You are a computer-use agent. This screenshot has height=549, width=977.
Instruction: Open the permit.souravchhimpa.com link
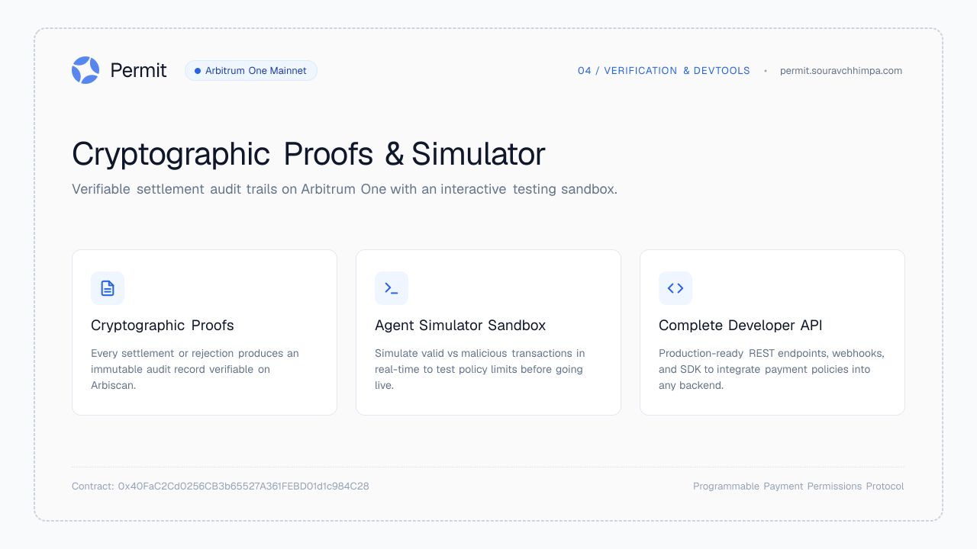pyautogui.click(x=841, y=71)
